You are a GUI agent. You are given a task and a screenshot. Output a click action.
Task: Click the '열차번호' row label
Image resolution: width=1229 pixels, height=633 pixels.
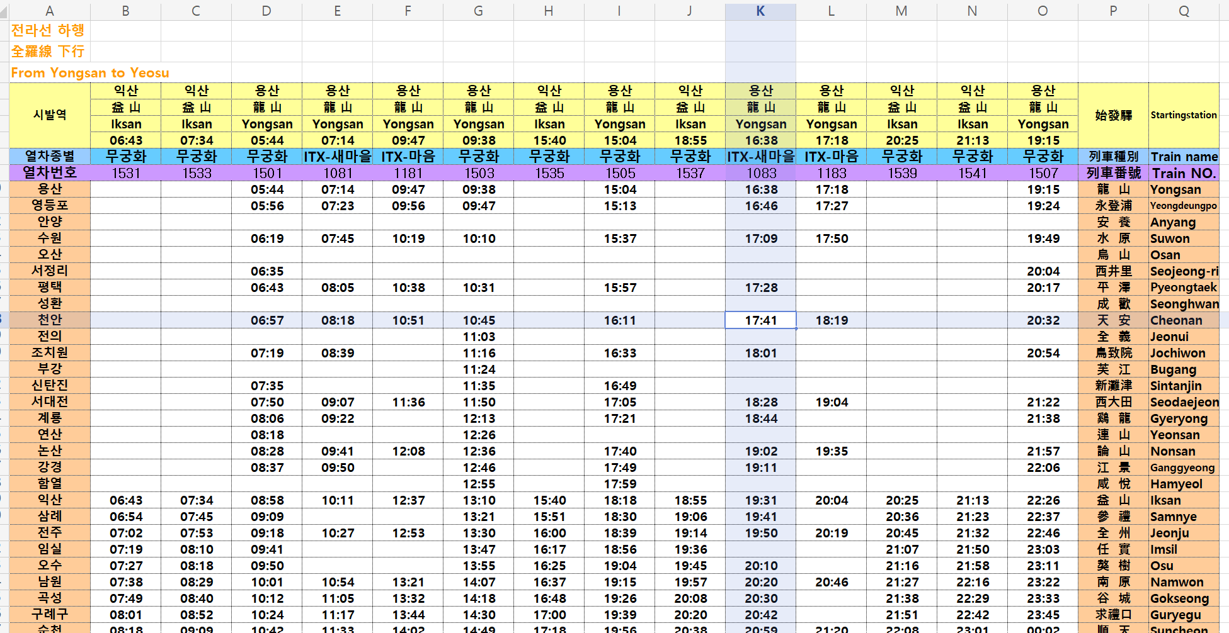coord(50,172)
